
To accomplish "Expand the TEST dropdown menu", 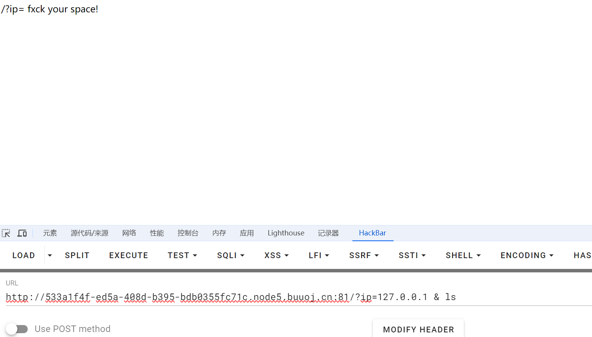I will click(x=182, y=255).
